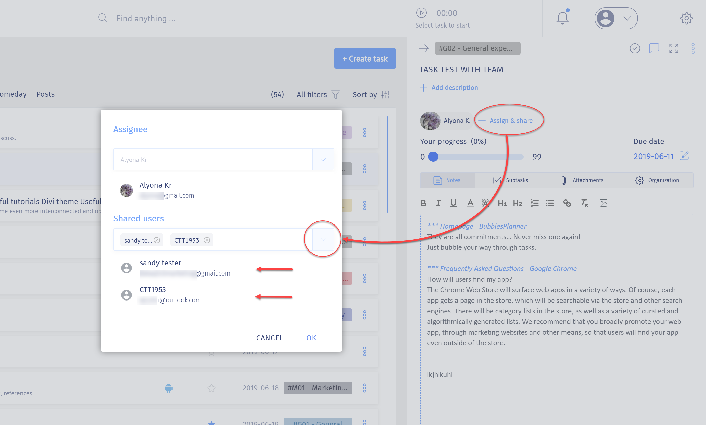Open task comments bubble icon
Screen dimensions: 706x425
pos(654,48)
